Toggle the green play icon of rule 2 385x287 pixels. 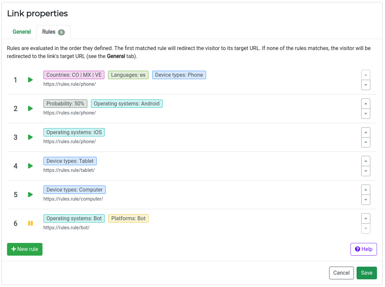coord(30,108)
